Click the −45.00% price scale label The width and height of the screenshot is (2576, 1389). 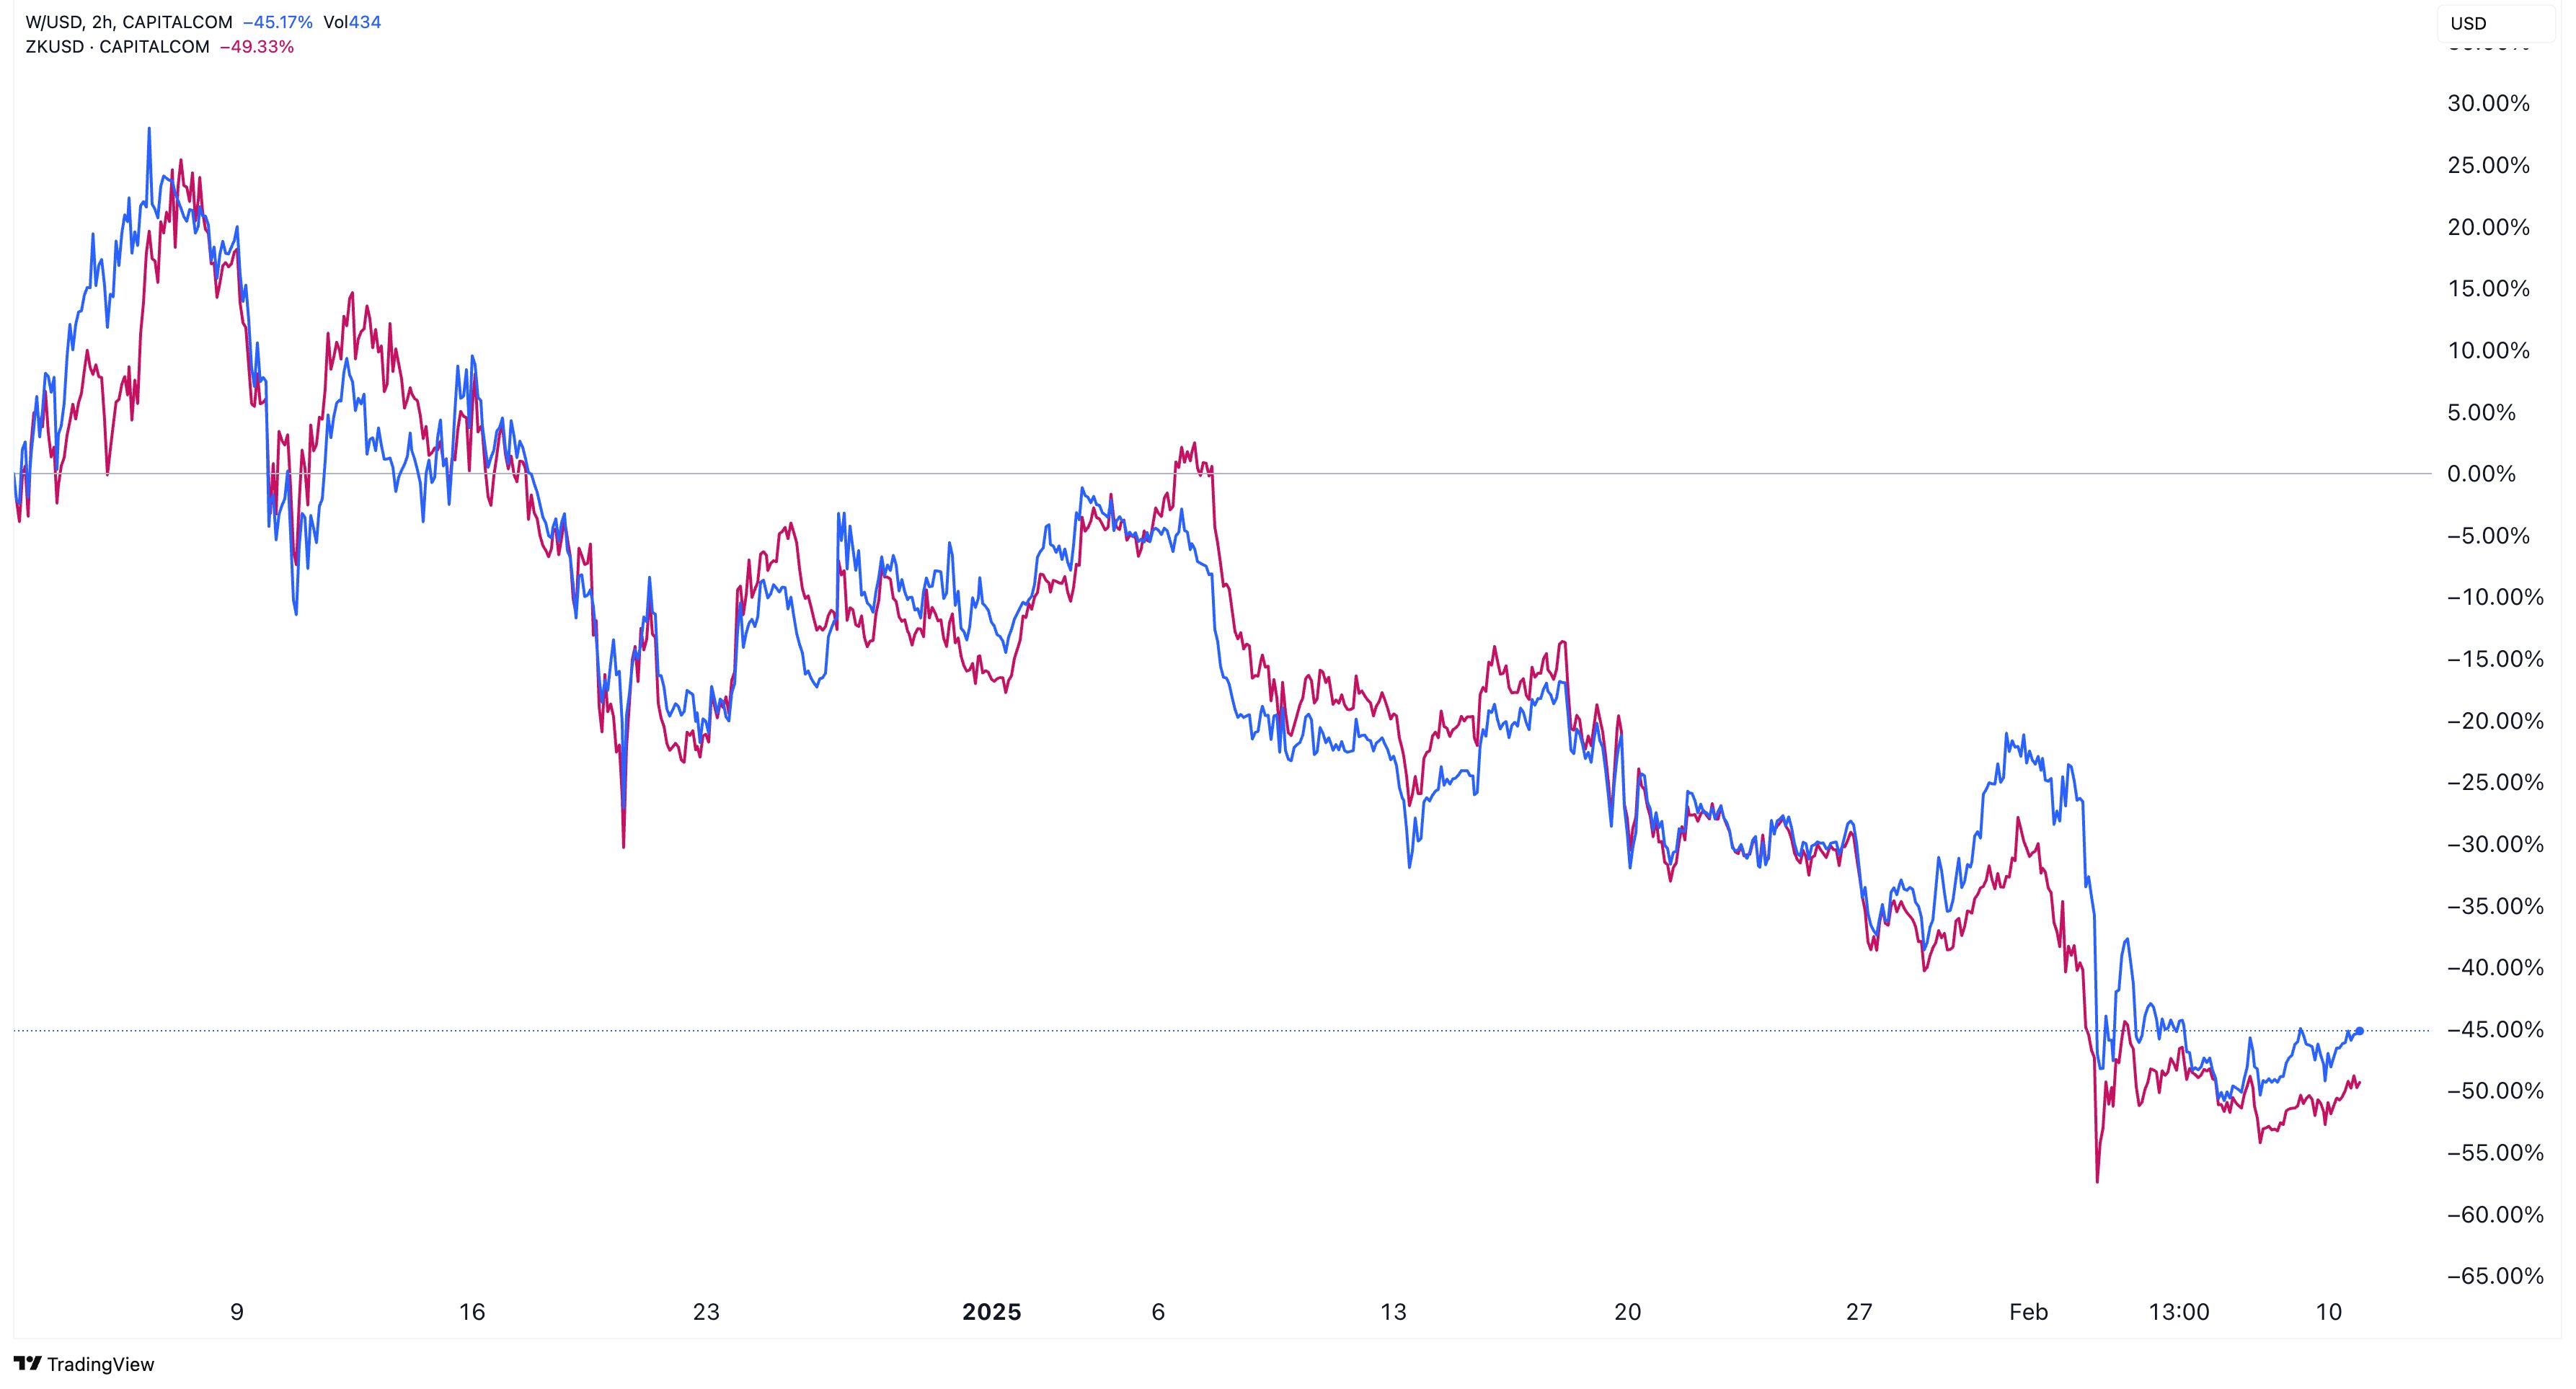pos(2494,1029)
